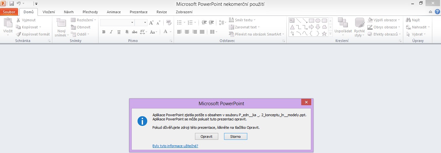The image size is (441, 153).
Task: Open the change case Aa dropdown
Action: click(x=154, y=32)
